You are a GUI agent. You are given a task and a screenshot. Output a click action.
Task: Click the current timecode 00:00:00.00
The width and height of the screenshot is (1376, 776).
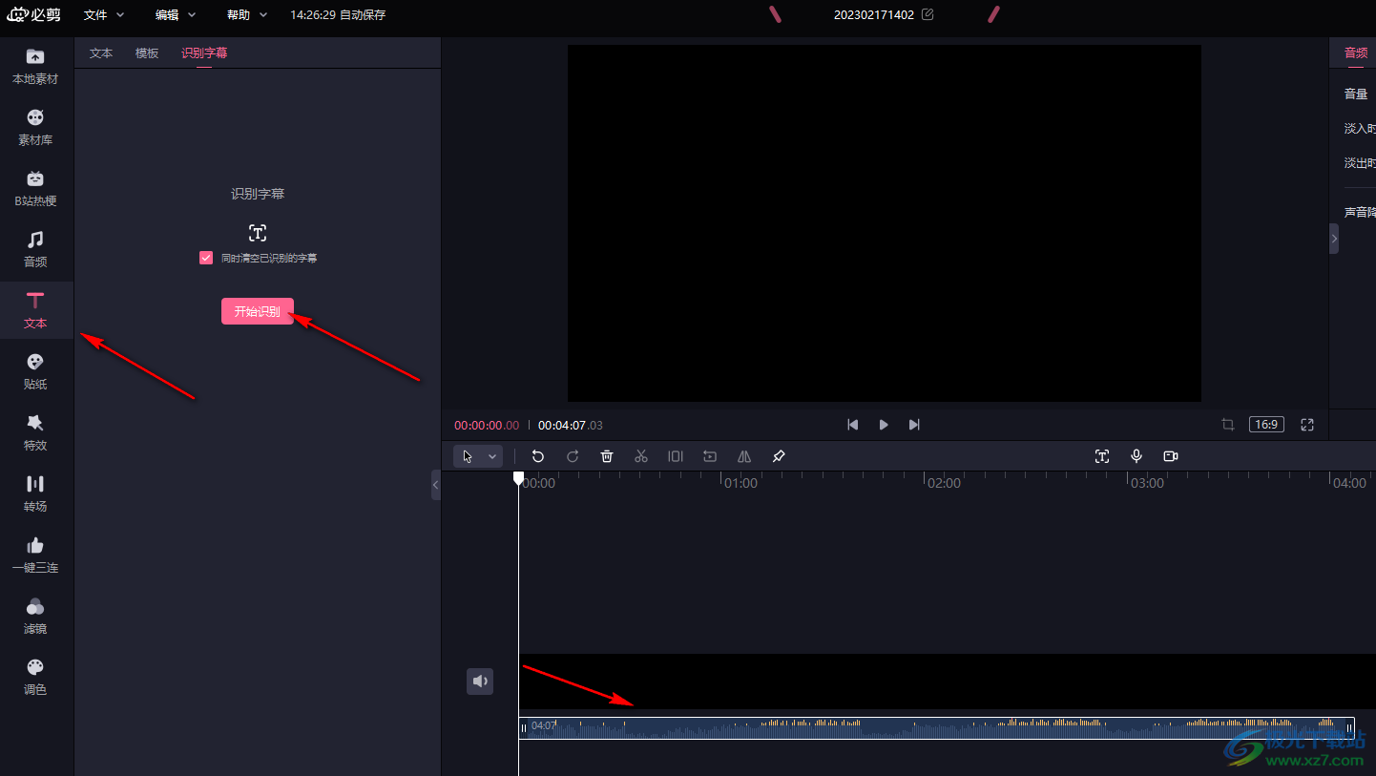coord(487,426)
